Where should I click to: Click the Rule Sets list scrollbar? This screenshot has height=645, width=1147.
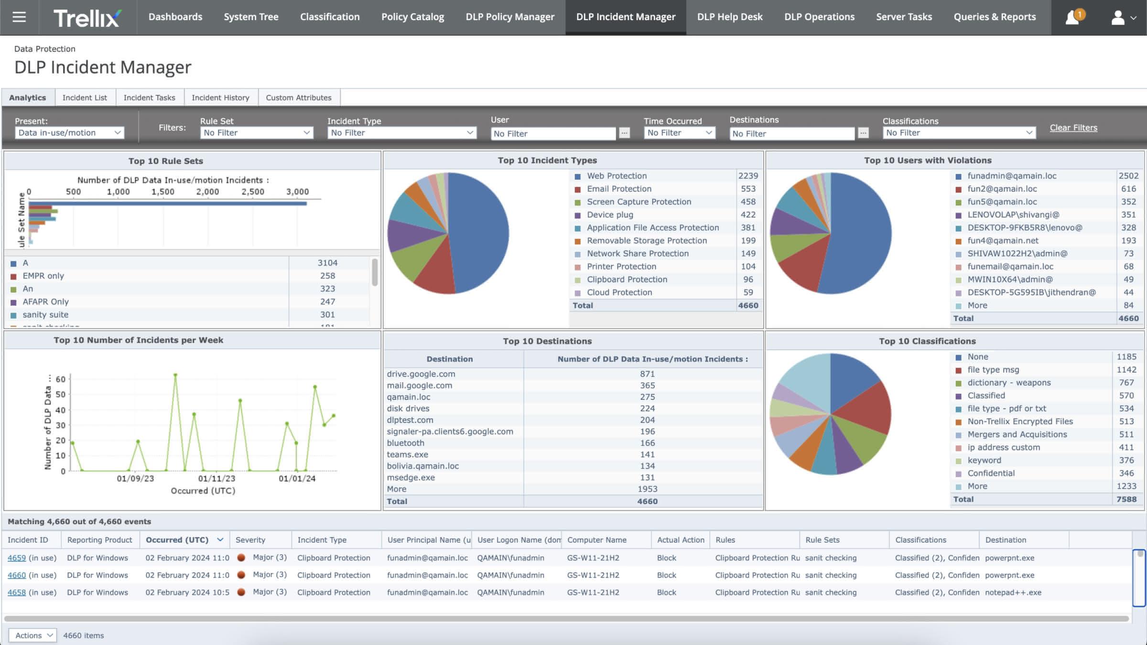pyautogui.click(x=375, y=273)
